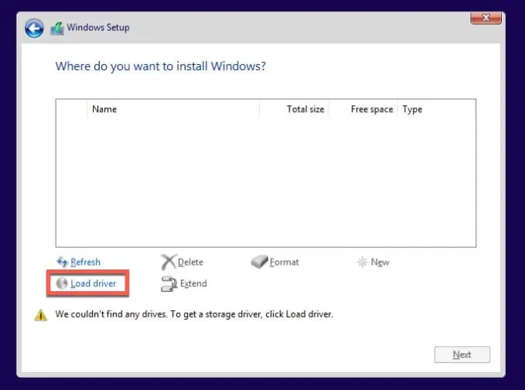Click the Windows Setup title bar icon

[x=56, y=29]
